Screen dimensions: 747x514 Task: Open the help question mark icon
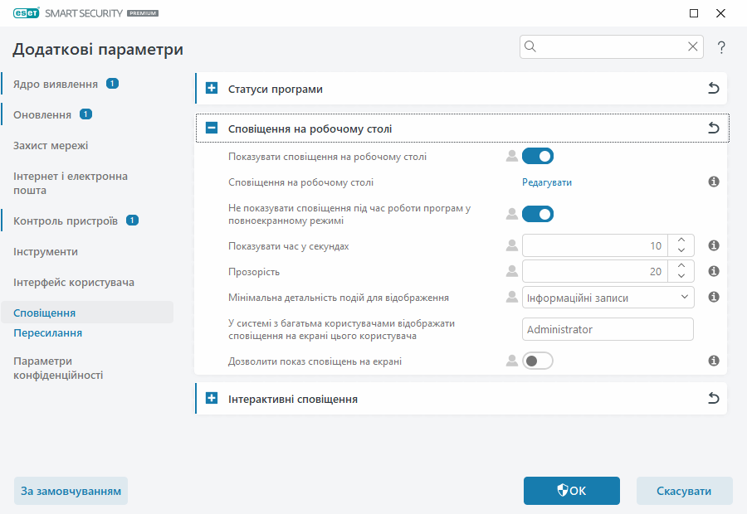click(x=720, y=47)
